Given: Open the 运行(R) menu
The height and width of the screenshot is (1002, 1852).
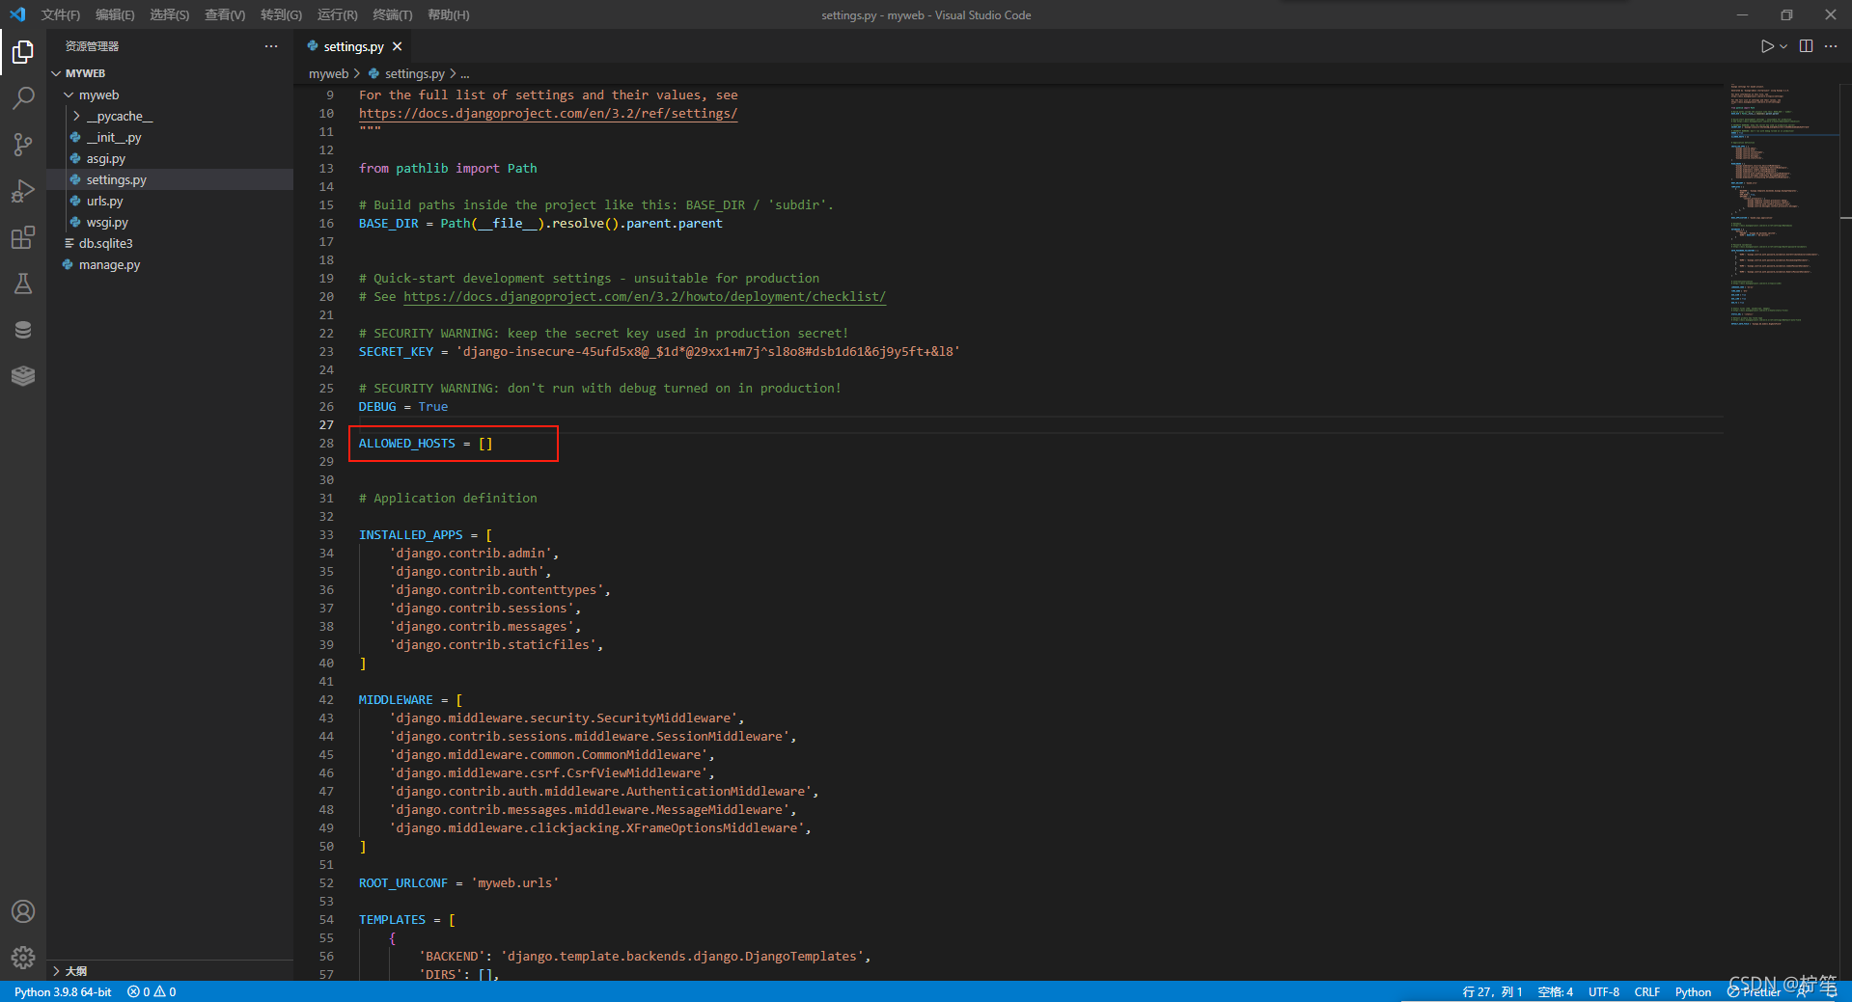Looking at the screenshot, I should [x=338, y=14].
